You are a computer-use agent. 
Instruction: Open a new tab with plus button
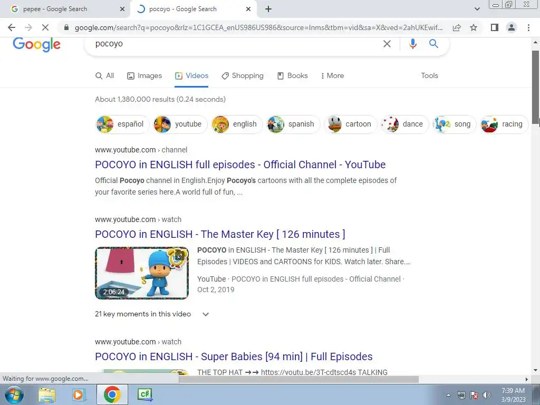(x=268, y=9)
